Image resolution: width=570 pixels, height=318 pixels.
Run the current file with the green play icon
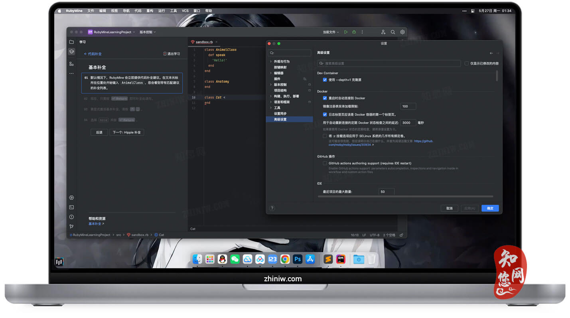click(x=346, y=32)
